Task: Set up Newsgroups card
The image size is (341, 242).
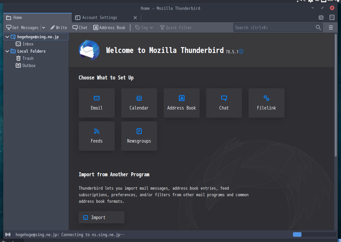Action: pos(139,136)
